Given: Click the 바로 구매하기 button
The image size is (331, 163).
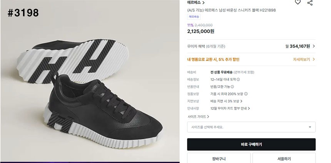Looking at the screenshot, I should (251, 144).
